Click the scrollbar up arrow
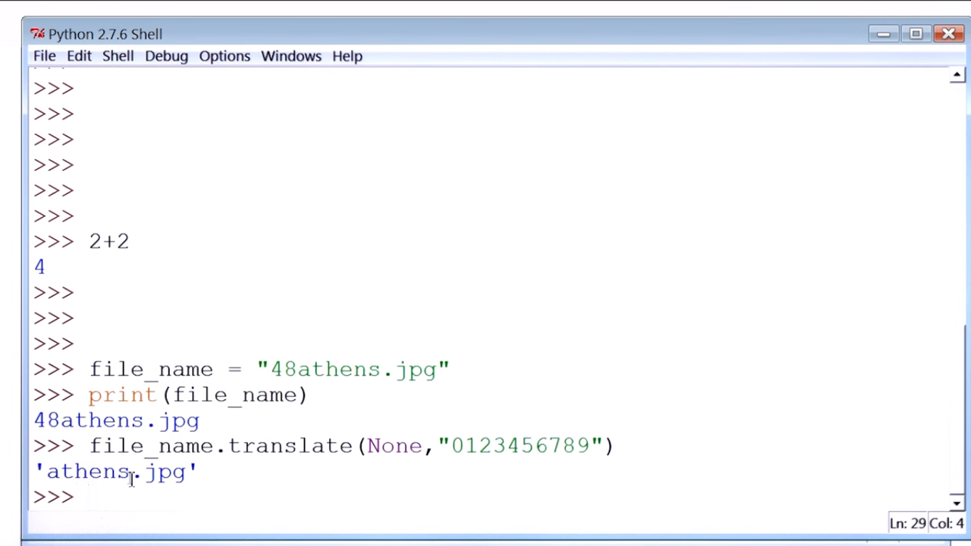Viewport: 971px width, 546px height. tap(957, 75)
